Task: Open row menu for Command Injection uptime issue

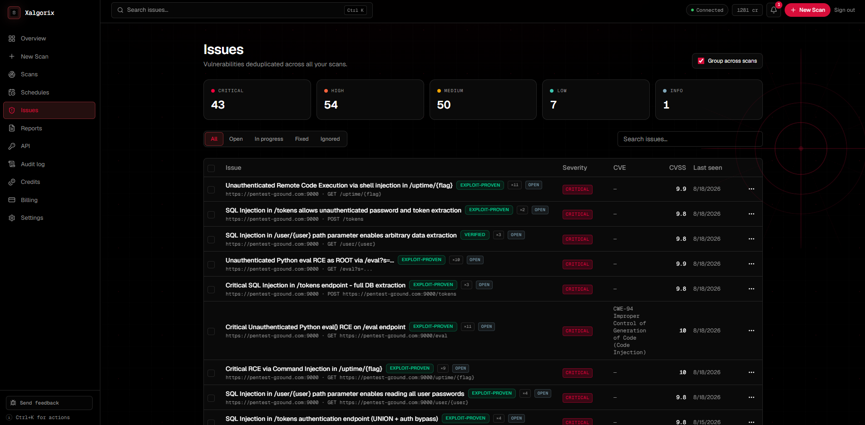Action: [751, 372]
